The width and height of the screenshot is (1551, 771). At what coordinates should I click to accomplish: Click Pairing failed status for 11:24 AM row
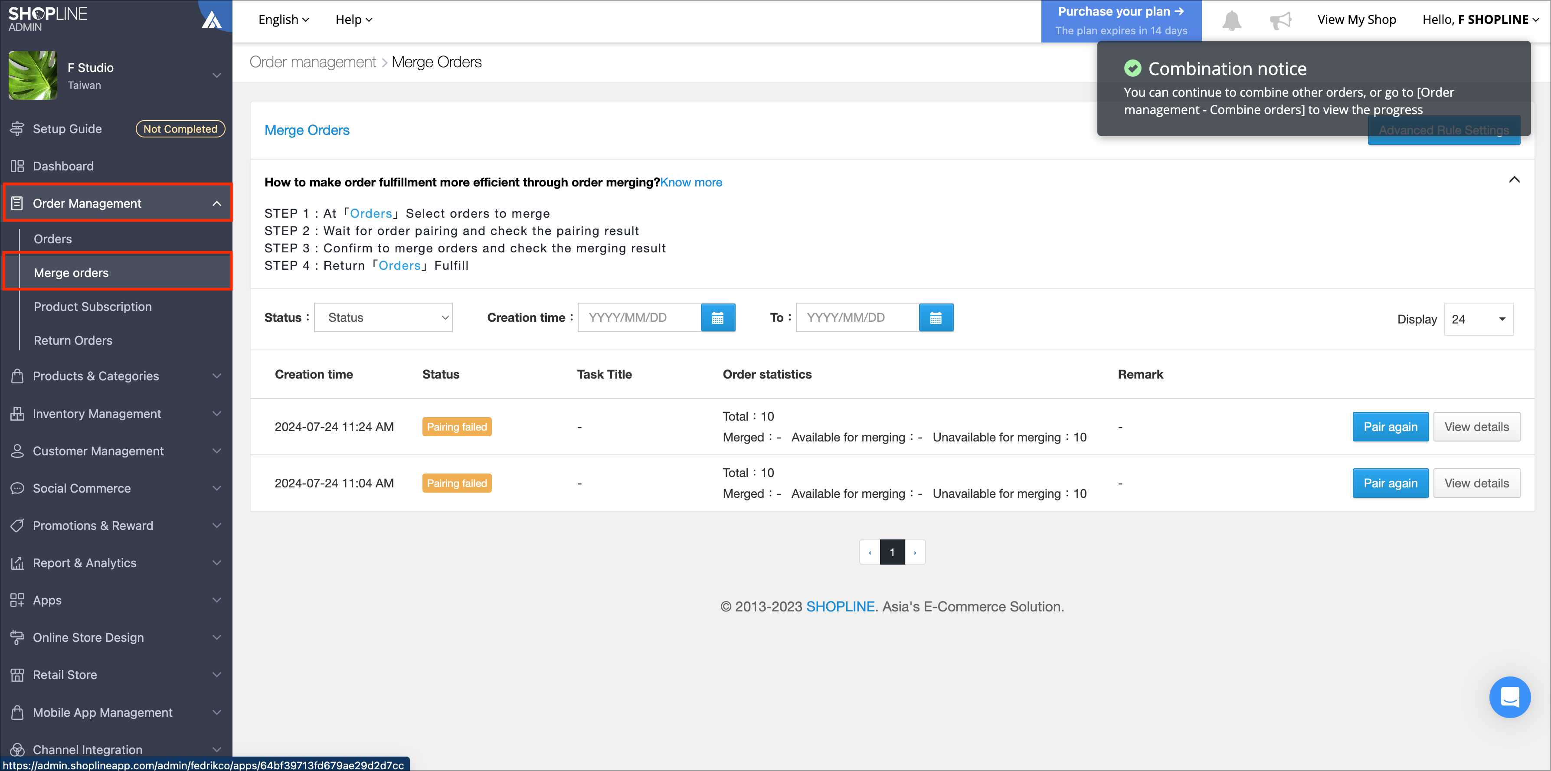click(457, 427)
